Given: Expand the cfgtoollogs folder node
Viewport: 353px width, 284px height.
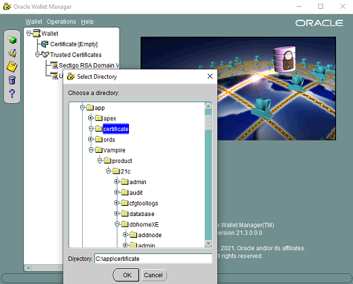Looking at the screenshot, I should coord(117,202).
